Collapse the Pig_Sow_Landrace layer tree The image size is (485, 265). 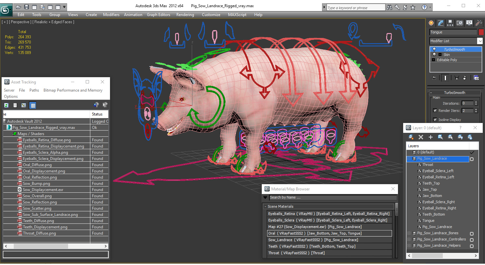pyautogui.click(x=409, y=158)
